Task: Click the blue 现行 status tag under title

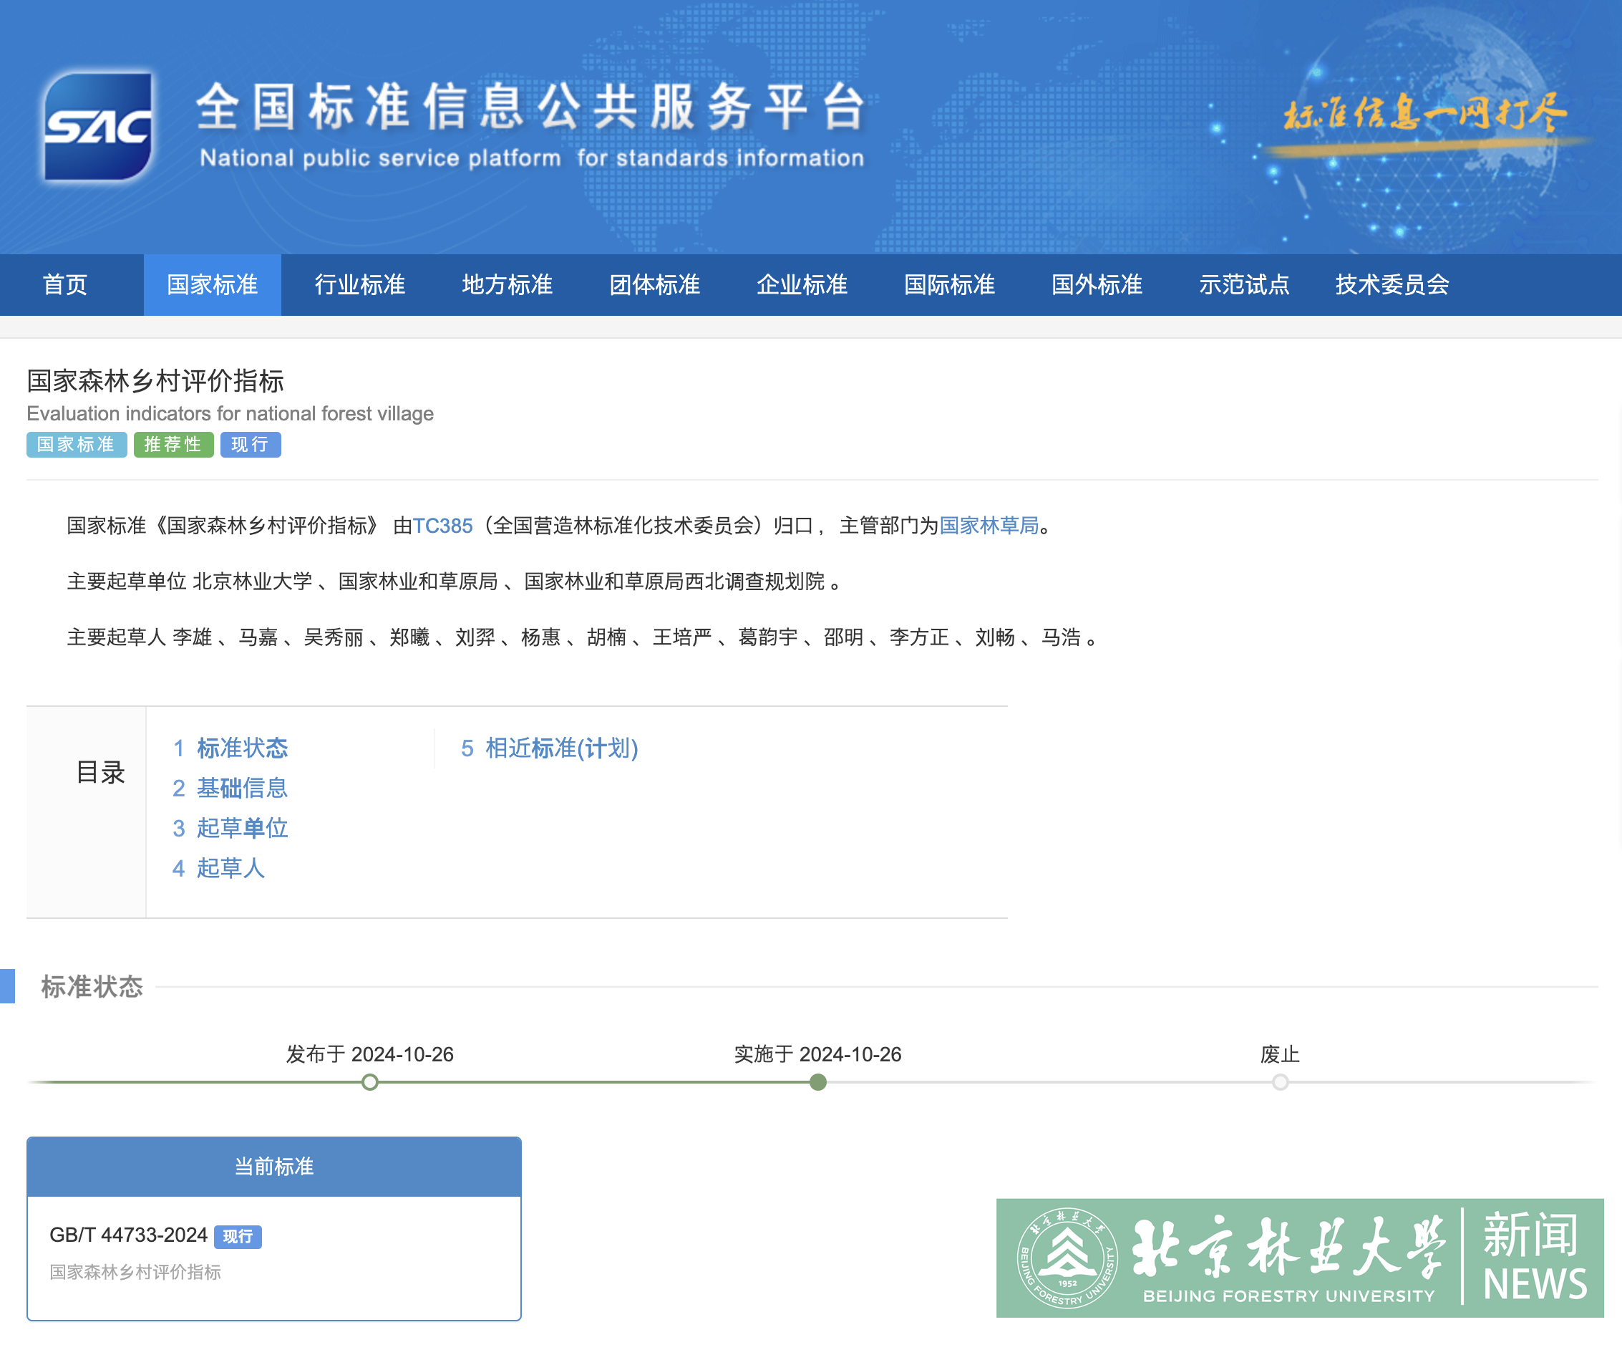Action: [250, 445]
